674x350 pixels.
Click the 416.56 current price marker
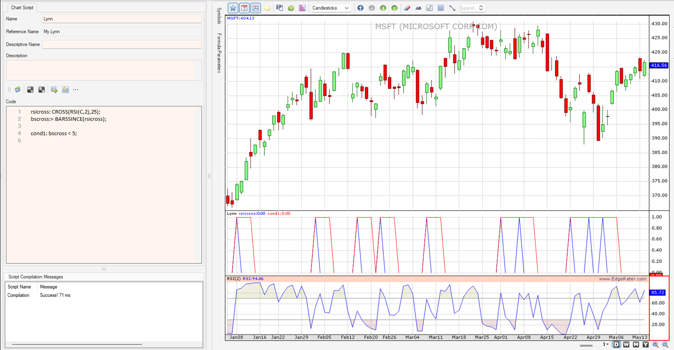tap(659, 65)
